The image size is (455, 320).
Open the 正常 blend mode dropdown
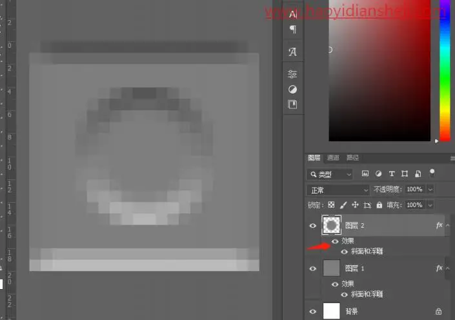[x=338, y=190]
